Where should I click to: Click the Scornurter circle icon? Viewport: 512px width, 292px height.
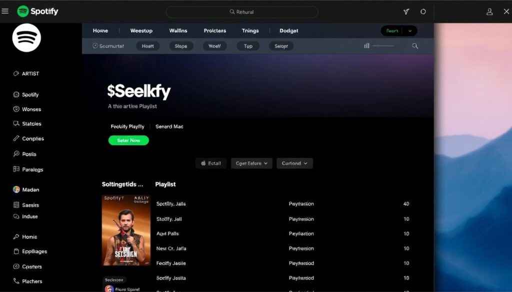click(95, 45)
